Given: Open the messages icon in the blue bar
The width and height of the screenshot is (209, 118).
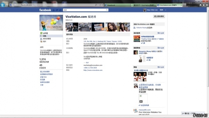Looking at the screenshot, I should point(57,10).
